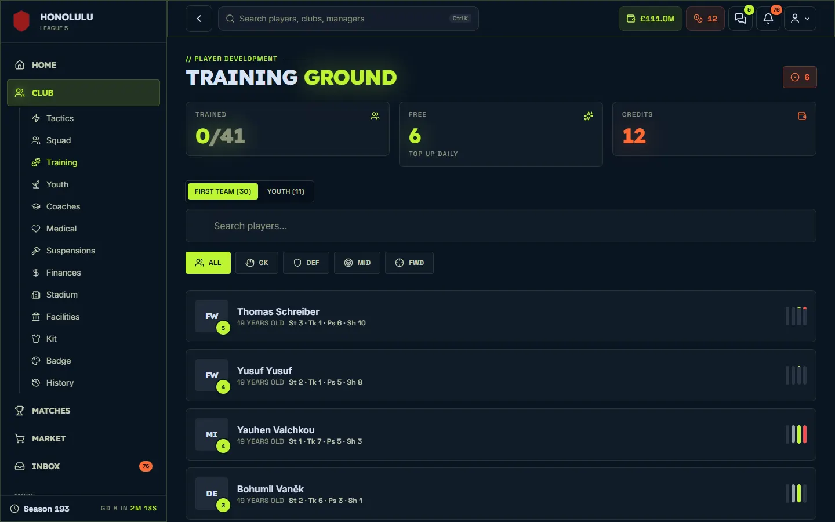The width and height of the screenshot is (835, 522).
Task: Open the notifications bell
Action: [x=768, y=19]
